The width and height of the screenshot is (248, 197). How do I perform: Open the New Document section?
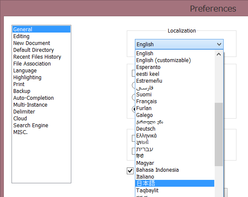click(41, 43)
